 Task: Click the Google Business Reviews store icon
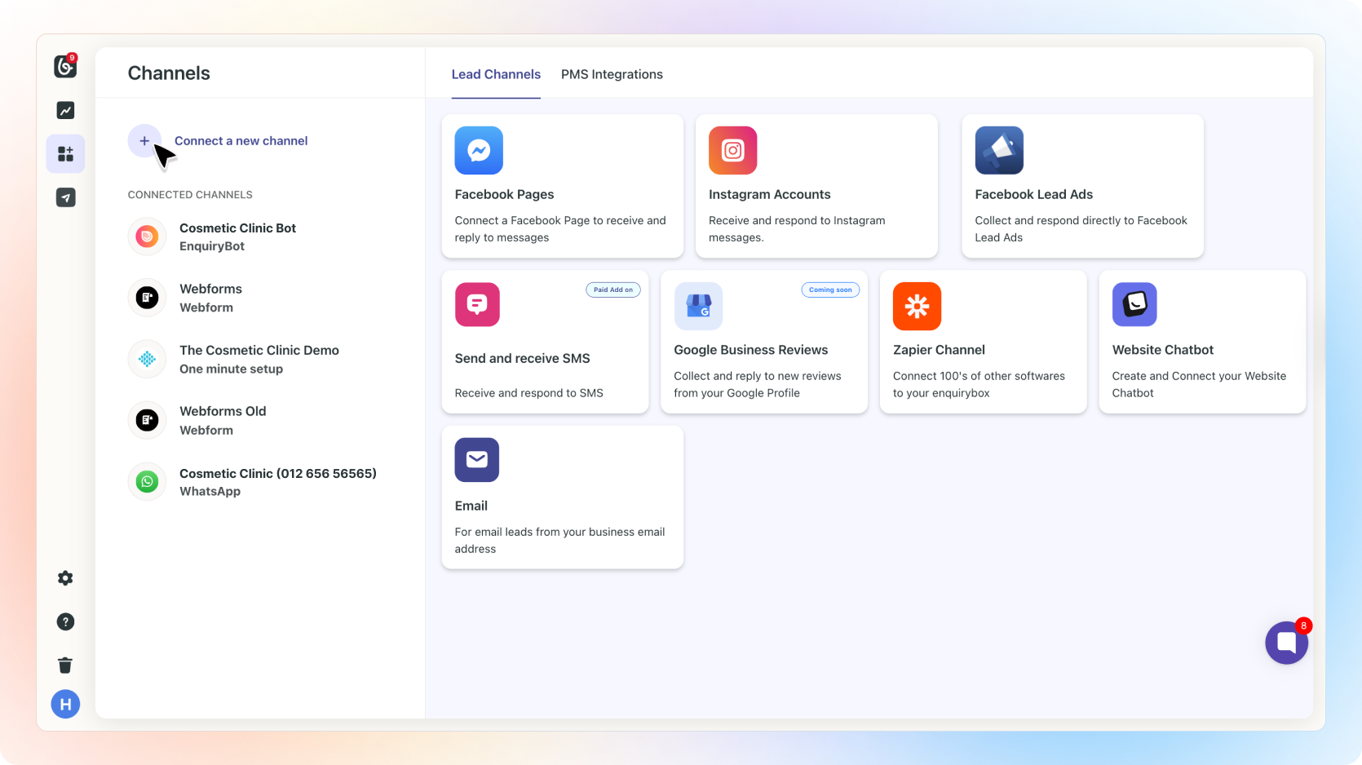coord(698,306)
